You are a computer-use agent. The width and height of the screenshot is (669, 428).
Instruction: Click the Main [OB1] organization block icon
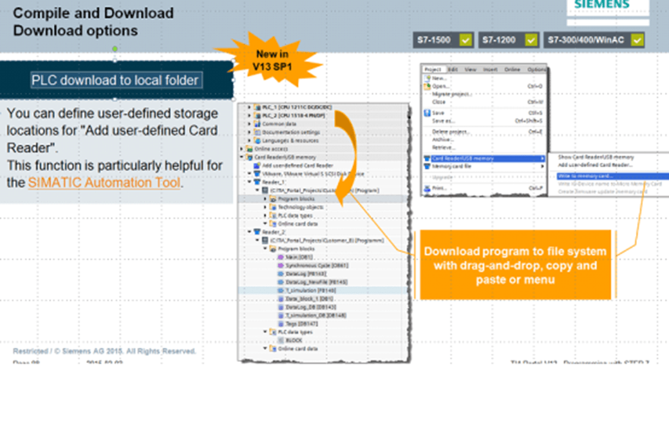tap(281, 257)
